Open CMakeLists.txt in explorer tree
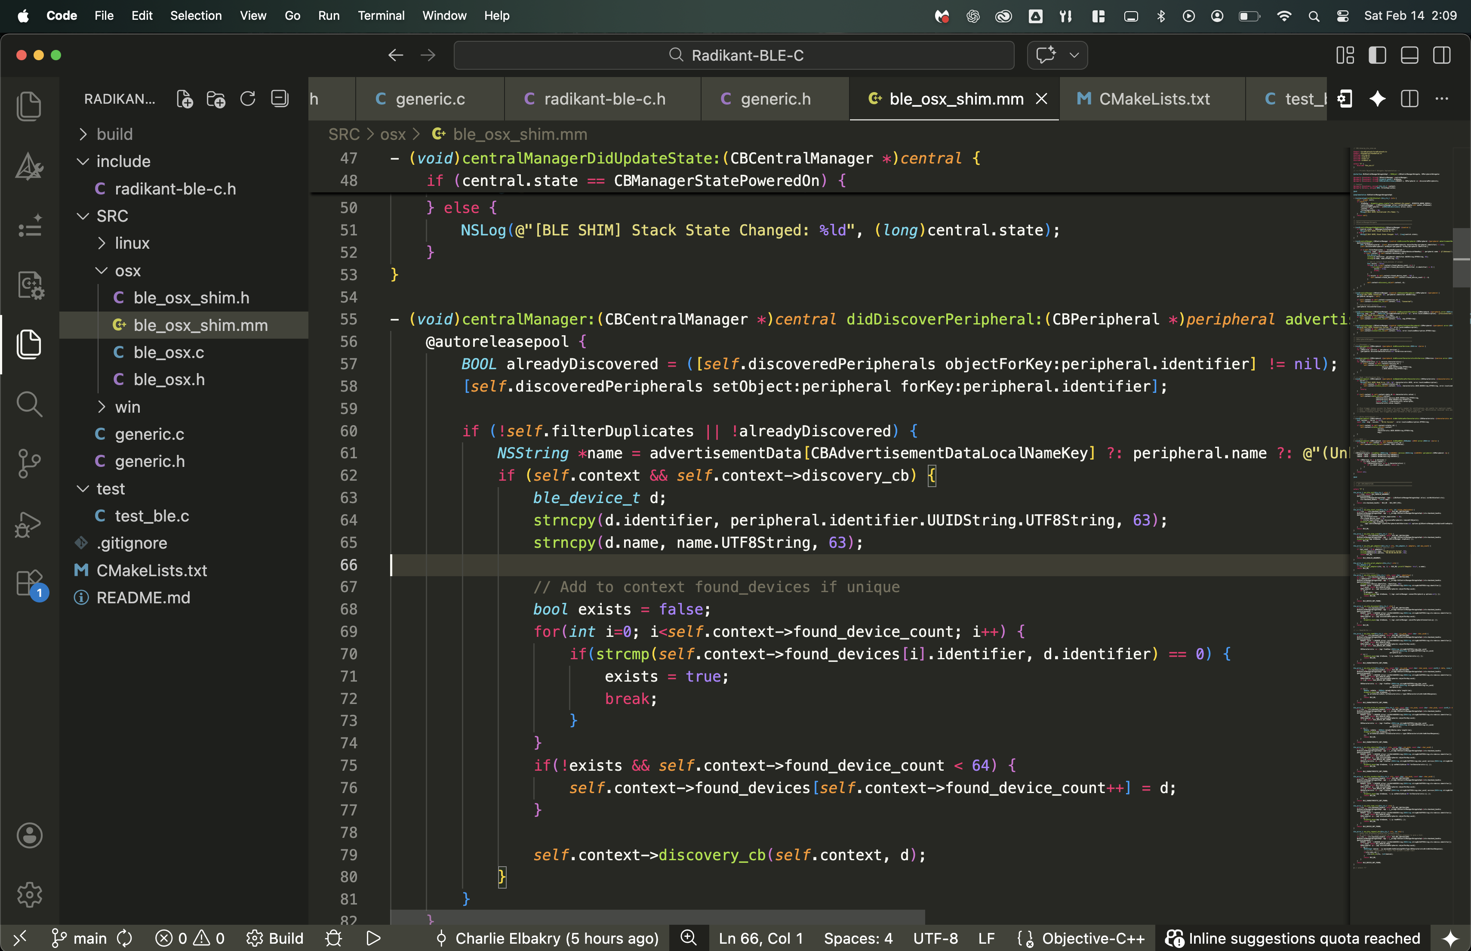Screen dimensions: 1471x951 coord(184,570)
